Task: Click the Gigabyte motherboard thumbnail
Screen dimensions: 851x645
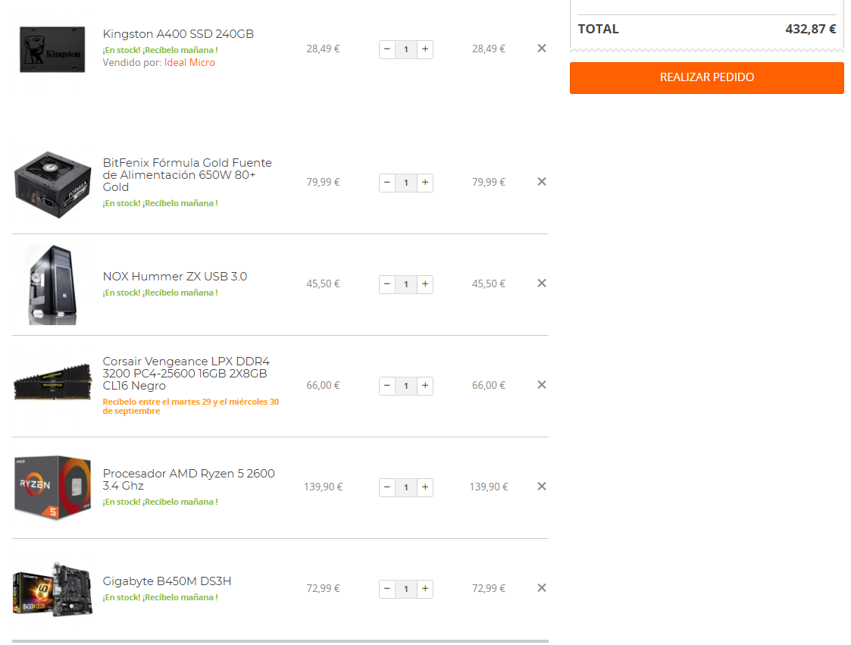Action: (x=52, y=589)
